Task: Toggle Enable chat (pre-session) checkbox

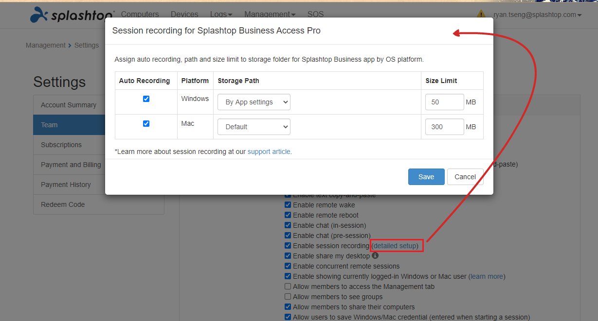Action: pos(288,236)
